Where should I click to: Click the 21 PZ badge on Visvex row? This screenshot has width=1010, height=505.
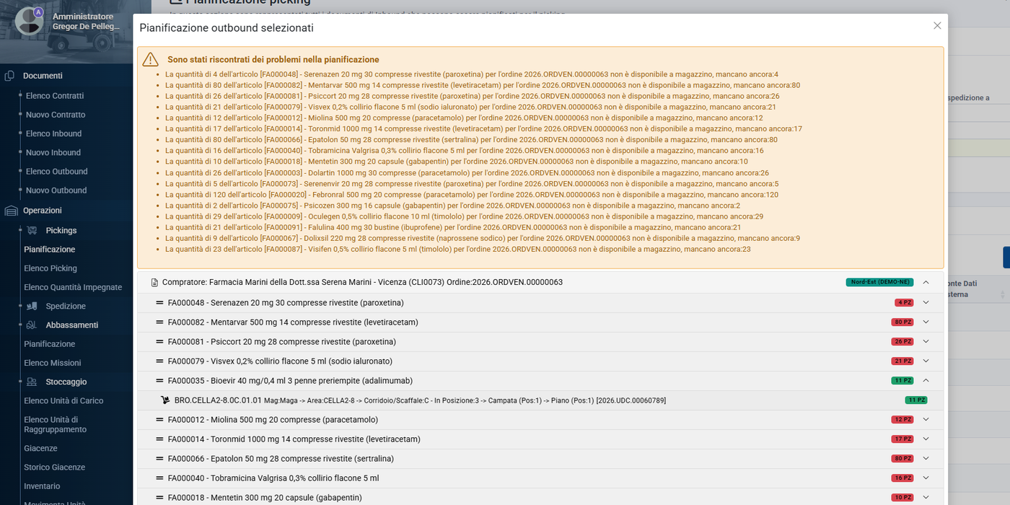click(x=903, y=361)
